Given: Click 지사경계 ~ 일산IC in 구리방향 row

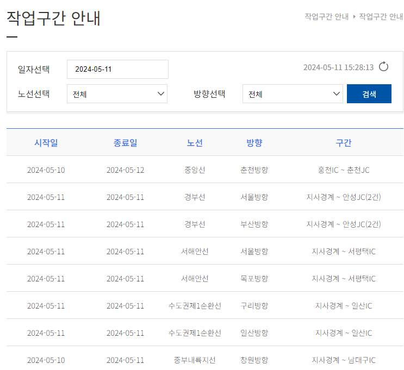Looking at the screenshot, I should coord(344,306).
